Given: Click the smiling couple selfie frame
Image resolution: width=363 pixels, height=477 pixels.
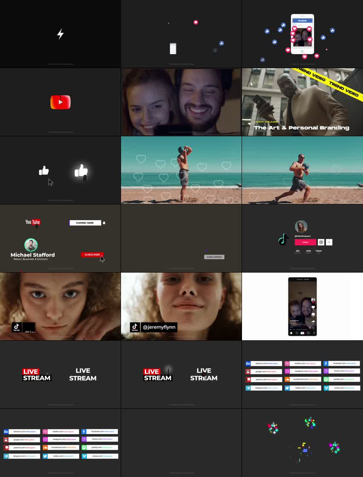Looking at the screenshot, I should point(181,102).
